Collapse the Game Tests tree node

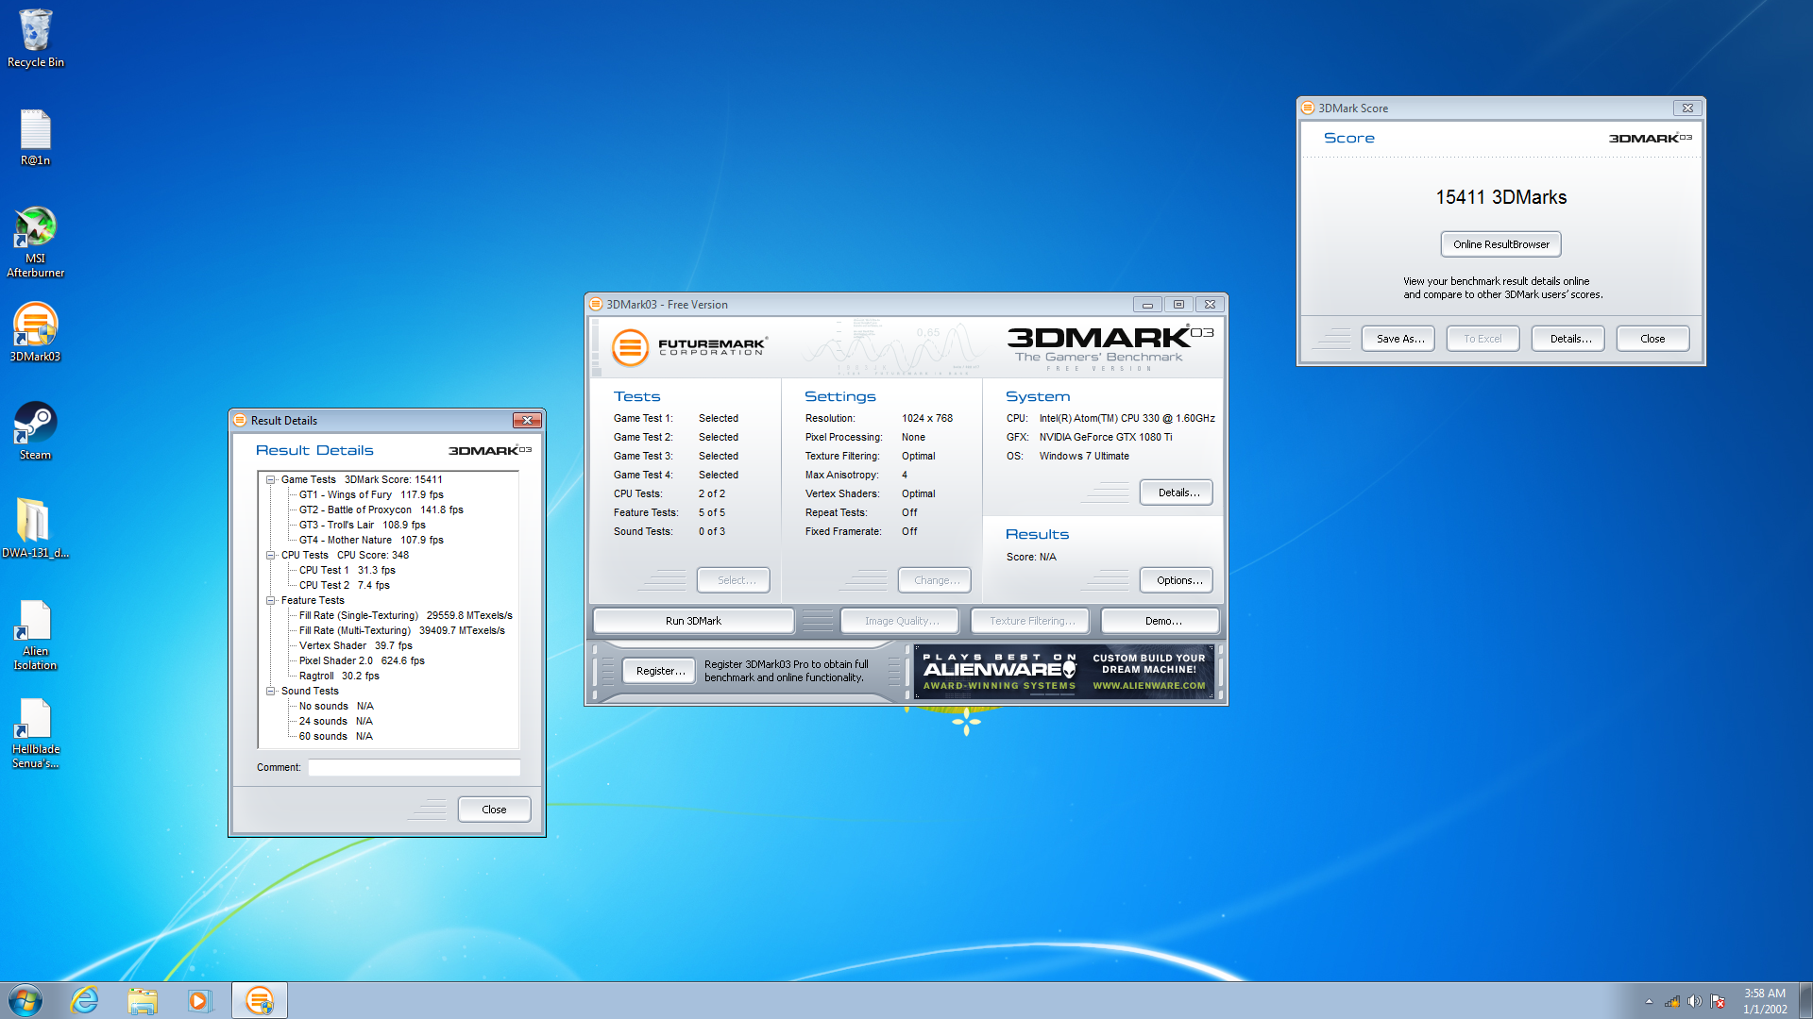click(x=271, y=479)
